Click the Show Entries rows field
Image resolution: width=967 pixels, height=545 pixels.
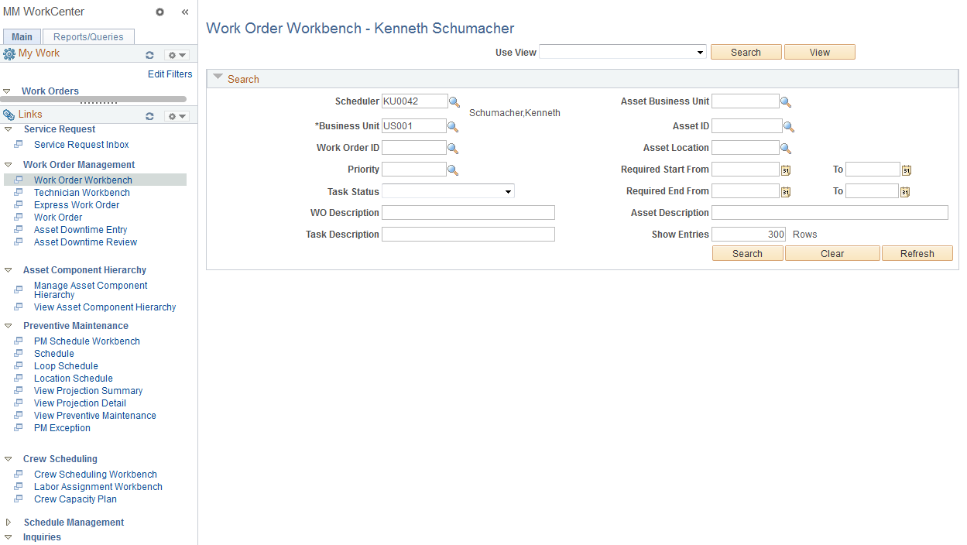(749, 235)
